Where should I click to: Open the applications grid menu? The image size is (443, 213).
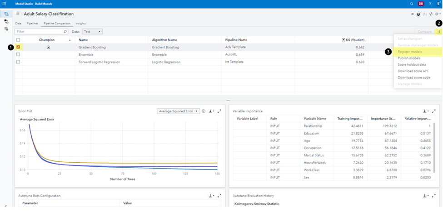tap(5, 4)
